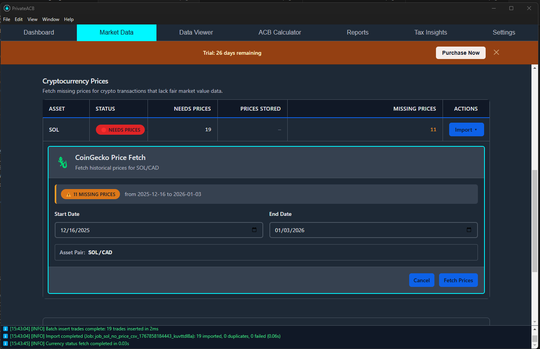Click the Purchase Now button
The image size is (540, 349).
pyautogui.click(x=461, y=53)
